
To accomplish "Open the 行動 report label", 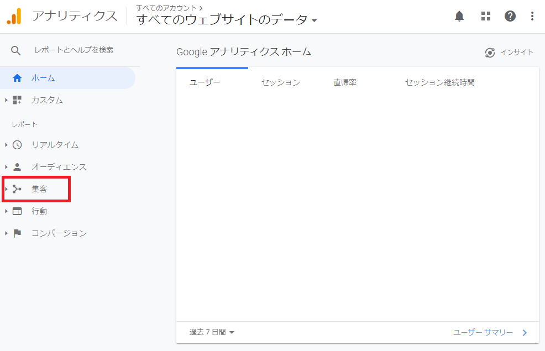I will 39,211.
